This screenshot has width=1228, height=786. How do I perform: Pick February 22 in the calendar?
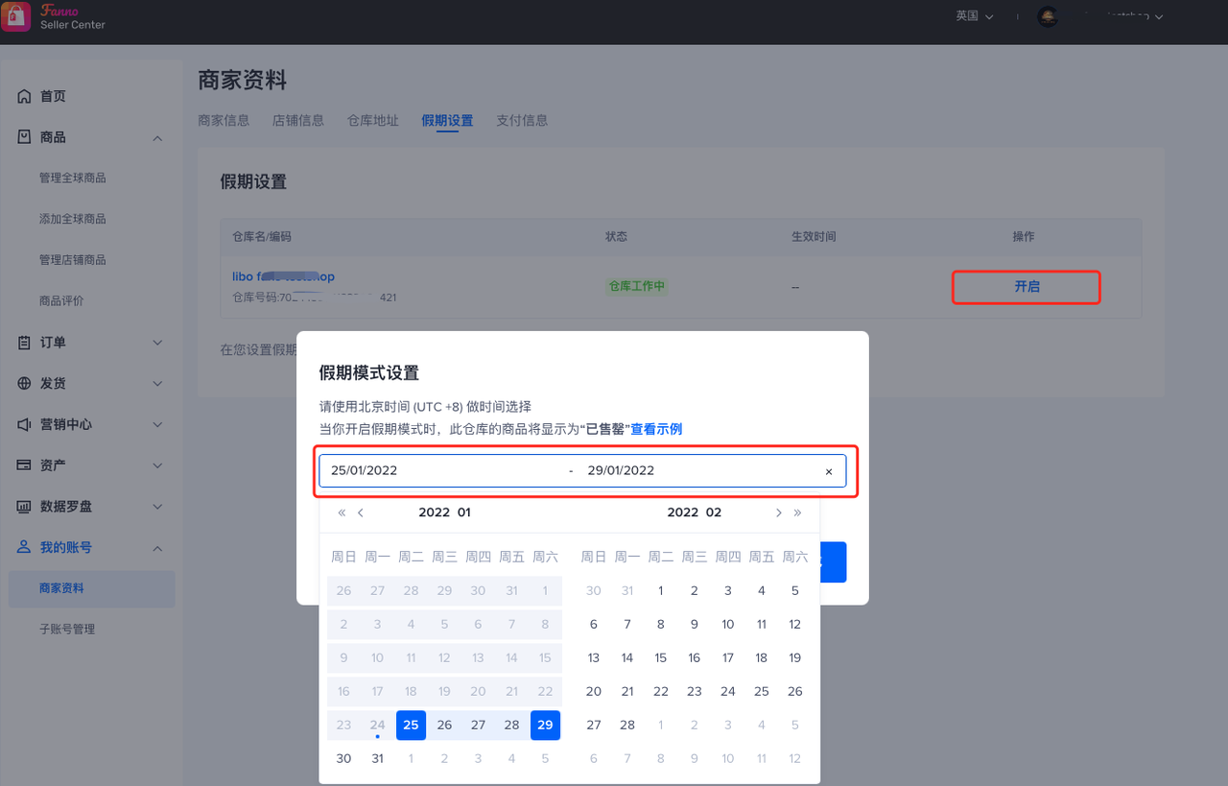tap(661, 691)
